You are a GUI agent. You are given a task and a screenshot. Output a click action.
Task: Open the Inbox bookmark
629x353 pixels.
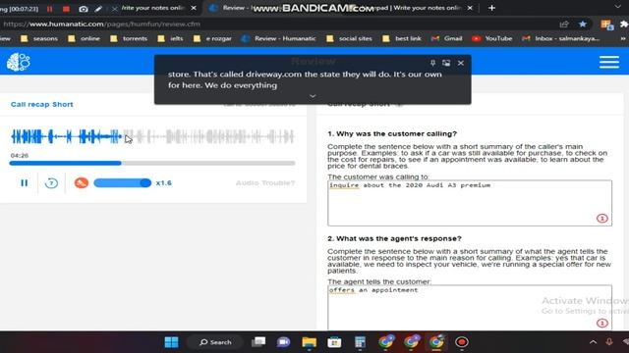[x=561, y=38]
